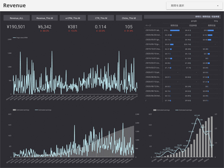The width and height of the screenshot is (224, 168).
Task: Click google revenue bar in /2019/03/31 row
Action: 175,30
